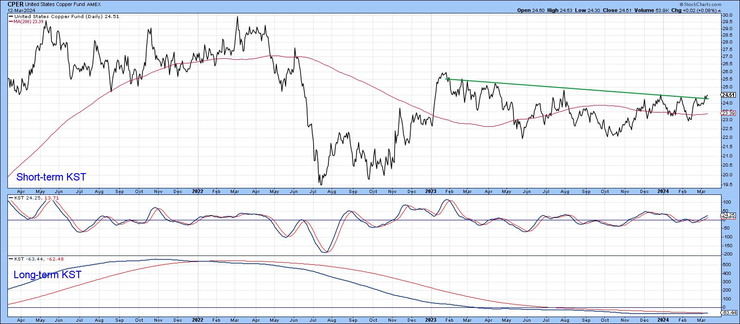740x324 pixels.
Task: Click the 20.0 price axis label
Action: [728, 174]
